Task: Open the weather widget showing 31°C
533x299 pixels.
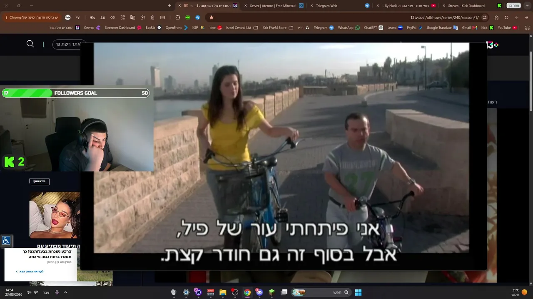Action: 519,292
